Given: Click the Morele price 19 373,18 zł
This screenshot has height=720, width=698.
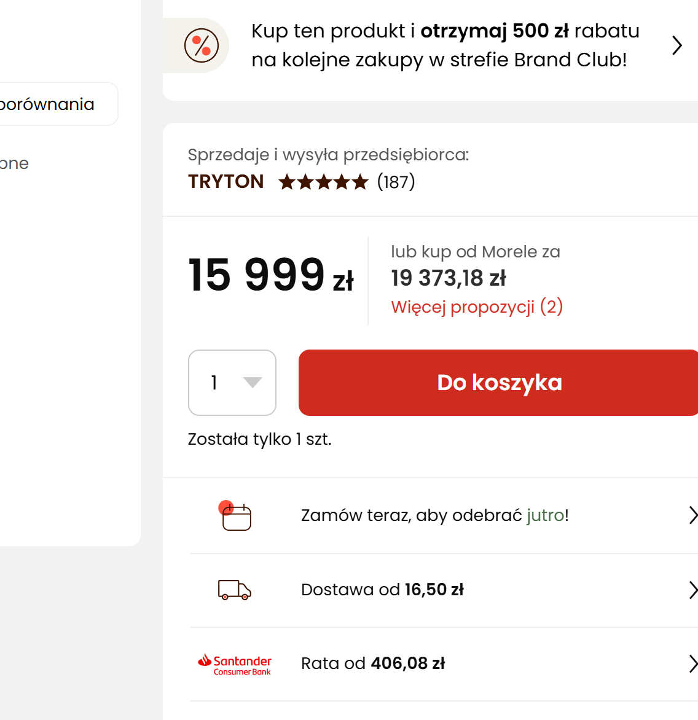Looking at the screenshot, I should coord(449,278).
